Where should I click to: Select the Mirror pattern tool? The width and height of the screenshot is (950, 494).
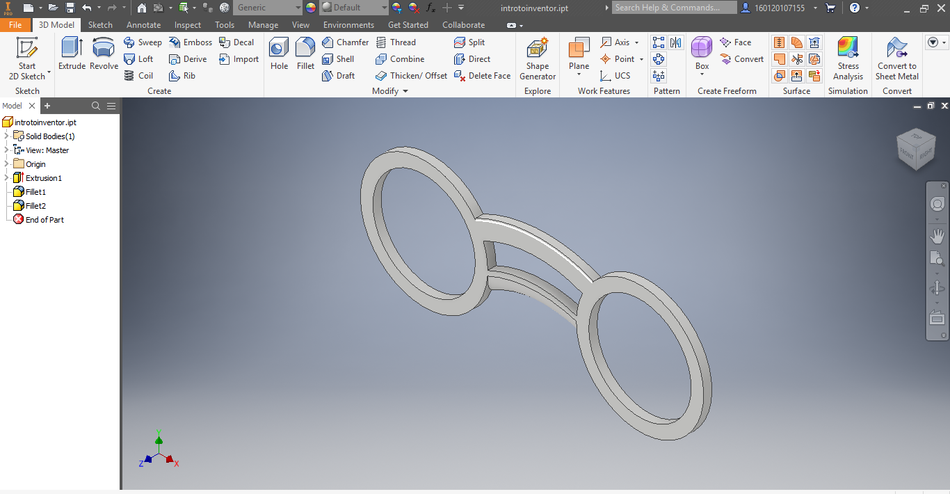pyautogui.click(x=676, y=42)
